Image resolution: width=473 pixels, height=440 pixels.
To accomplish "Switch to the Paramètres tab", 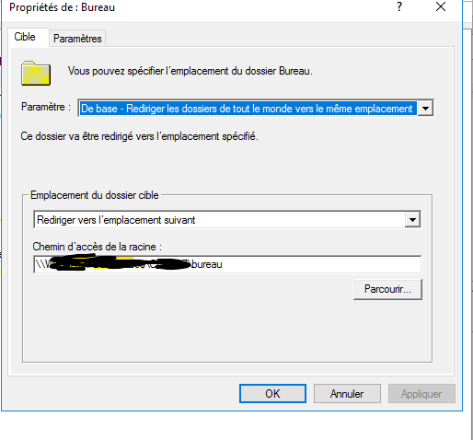I will coord(77,39).
